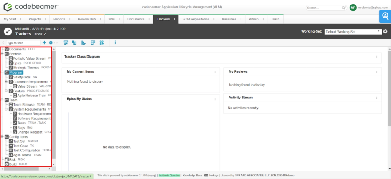Collapse the Config Items folder node
This screenshot has width=391, height=179.
(x=2, y=137)
